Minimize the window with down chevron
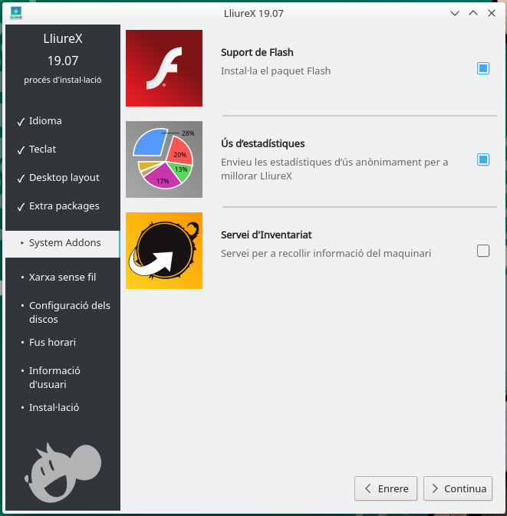Viewport: 507px width, 516px height. point(455,13)
